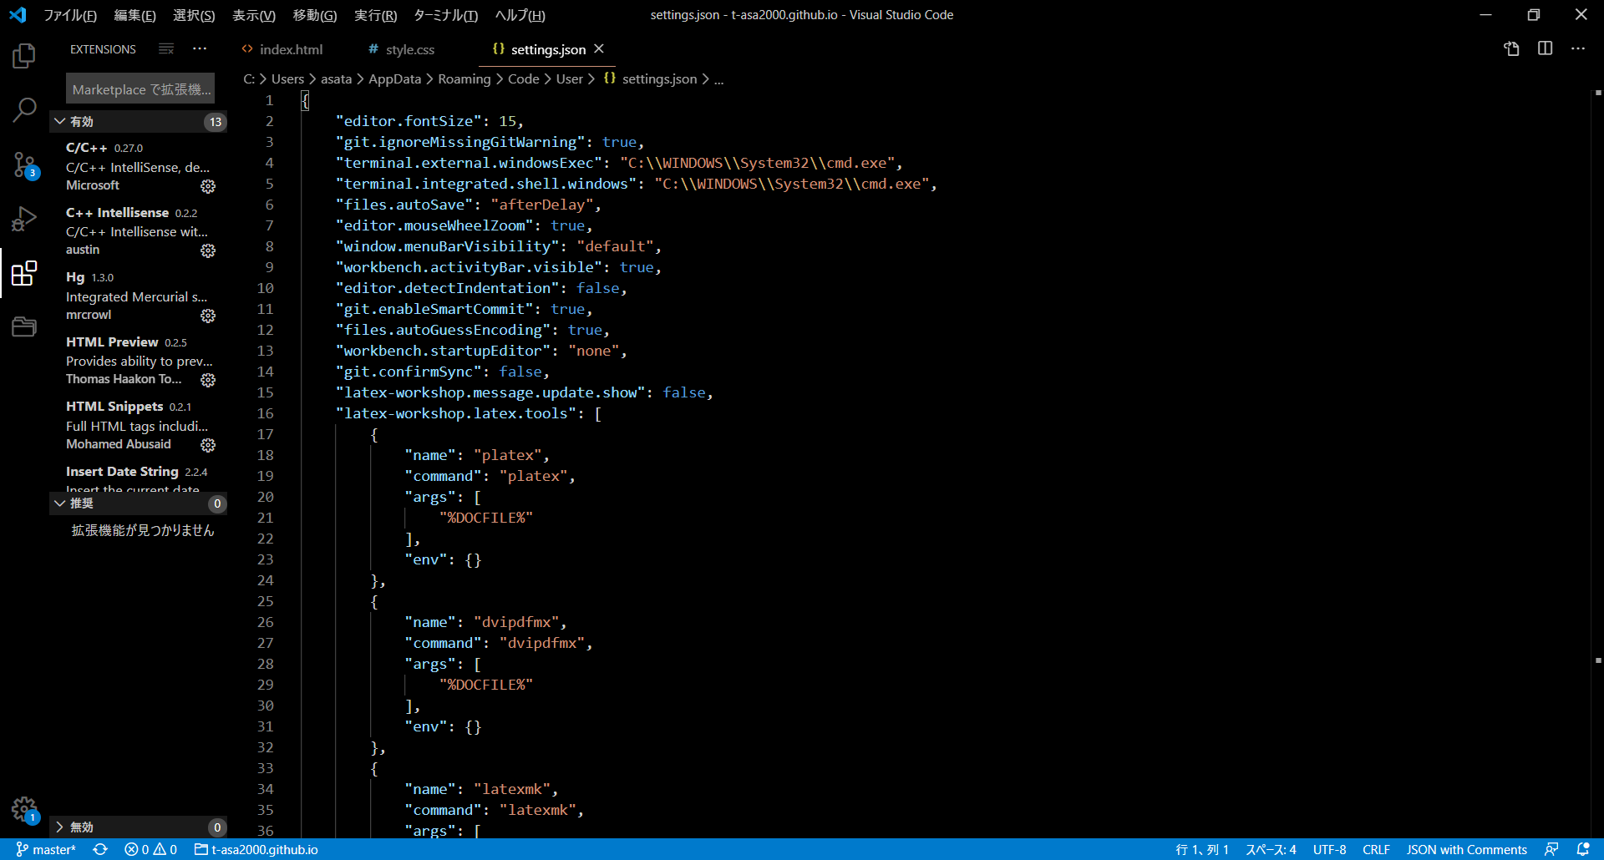Open the 編集(E) menu
The width and height of the screenshot is (1604, 860).
tap(135, 15)
